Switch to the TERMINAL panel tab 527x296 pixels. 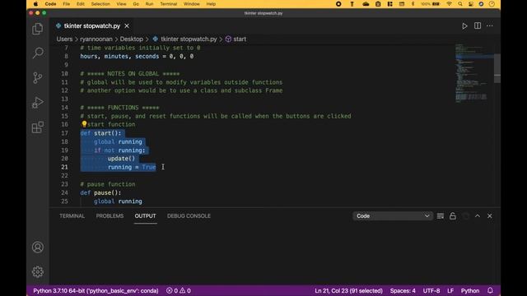[72, 215]
